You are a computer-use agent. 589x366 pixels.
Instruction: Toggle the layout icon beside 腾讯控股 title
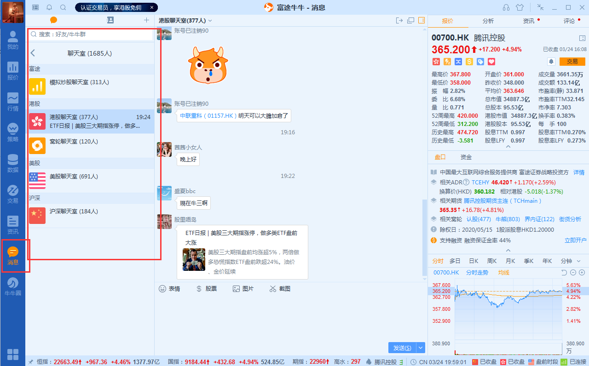[x=582, y=38]
